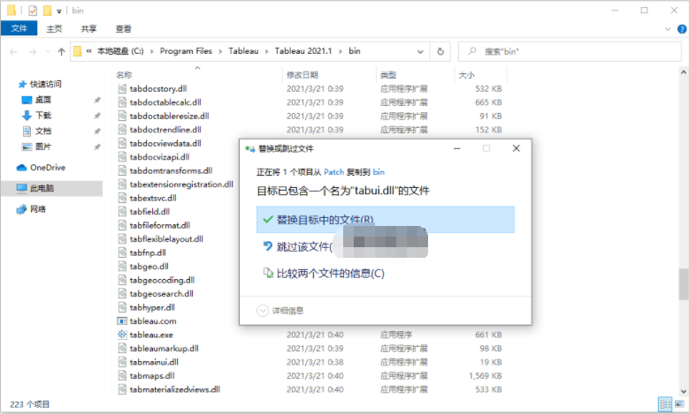Screen dimensions: 689x414
Task: Open the 查看 ribbon tab
Action: click(124, 28)
